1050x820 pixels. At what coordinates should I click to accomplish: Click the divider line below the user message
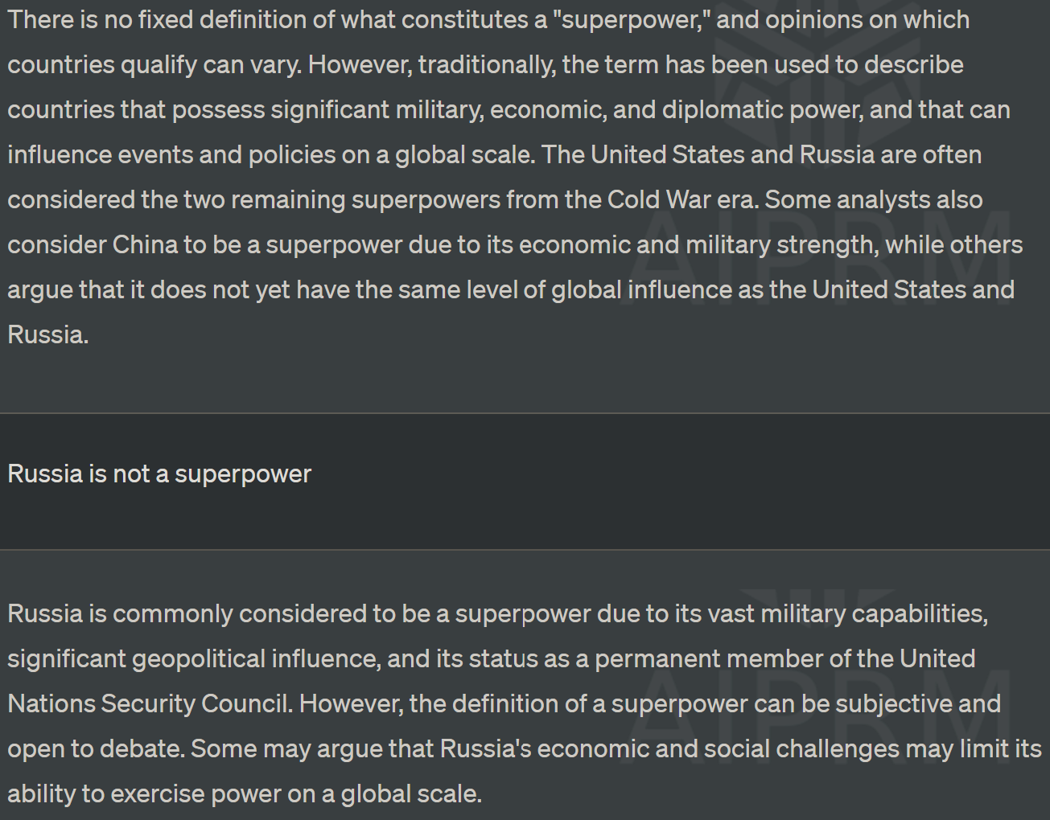pyautogui.click(x=525, y=550)
